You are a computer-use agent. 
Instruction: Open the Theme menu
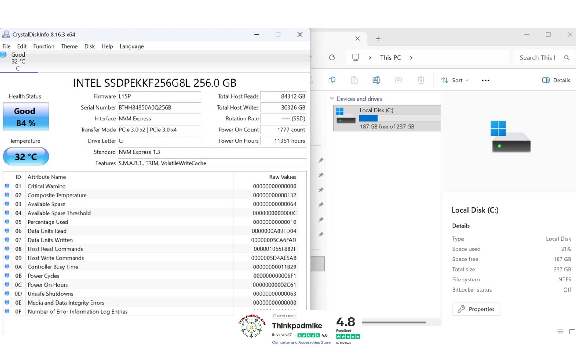tap(69, 46)
